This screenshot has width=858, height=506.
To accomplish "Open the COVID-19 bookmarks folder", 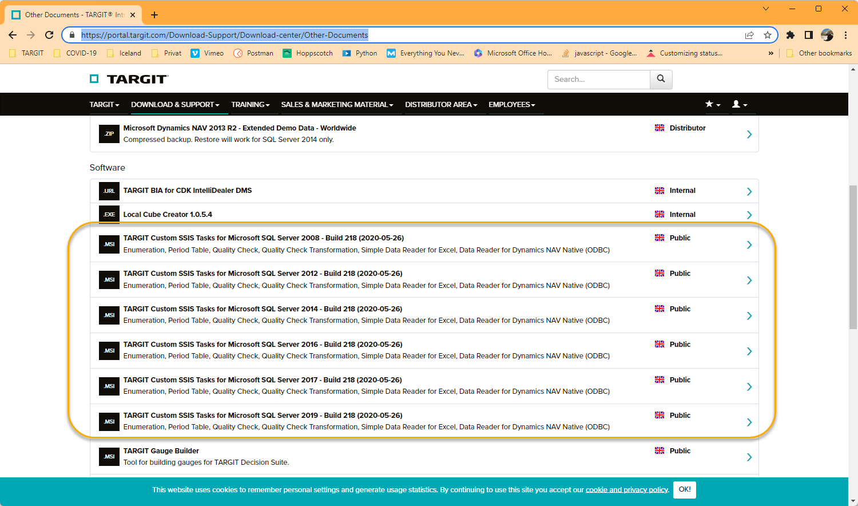I will [x=75, y=53].
